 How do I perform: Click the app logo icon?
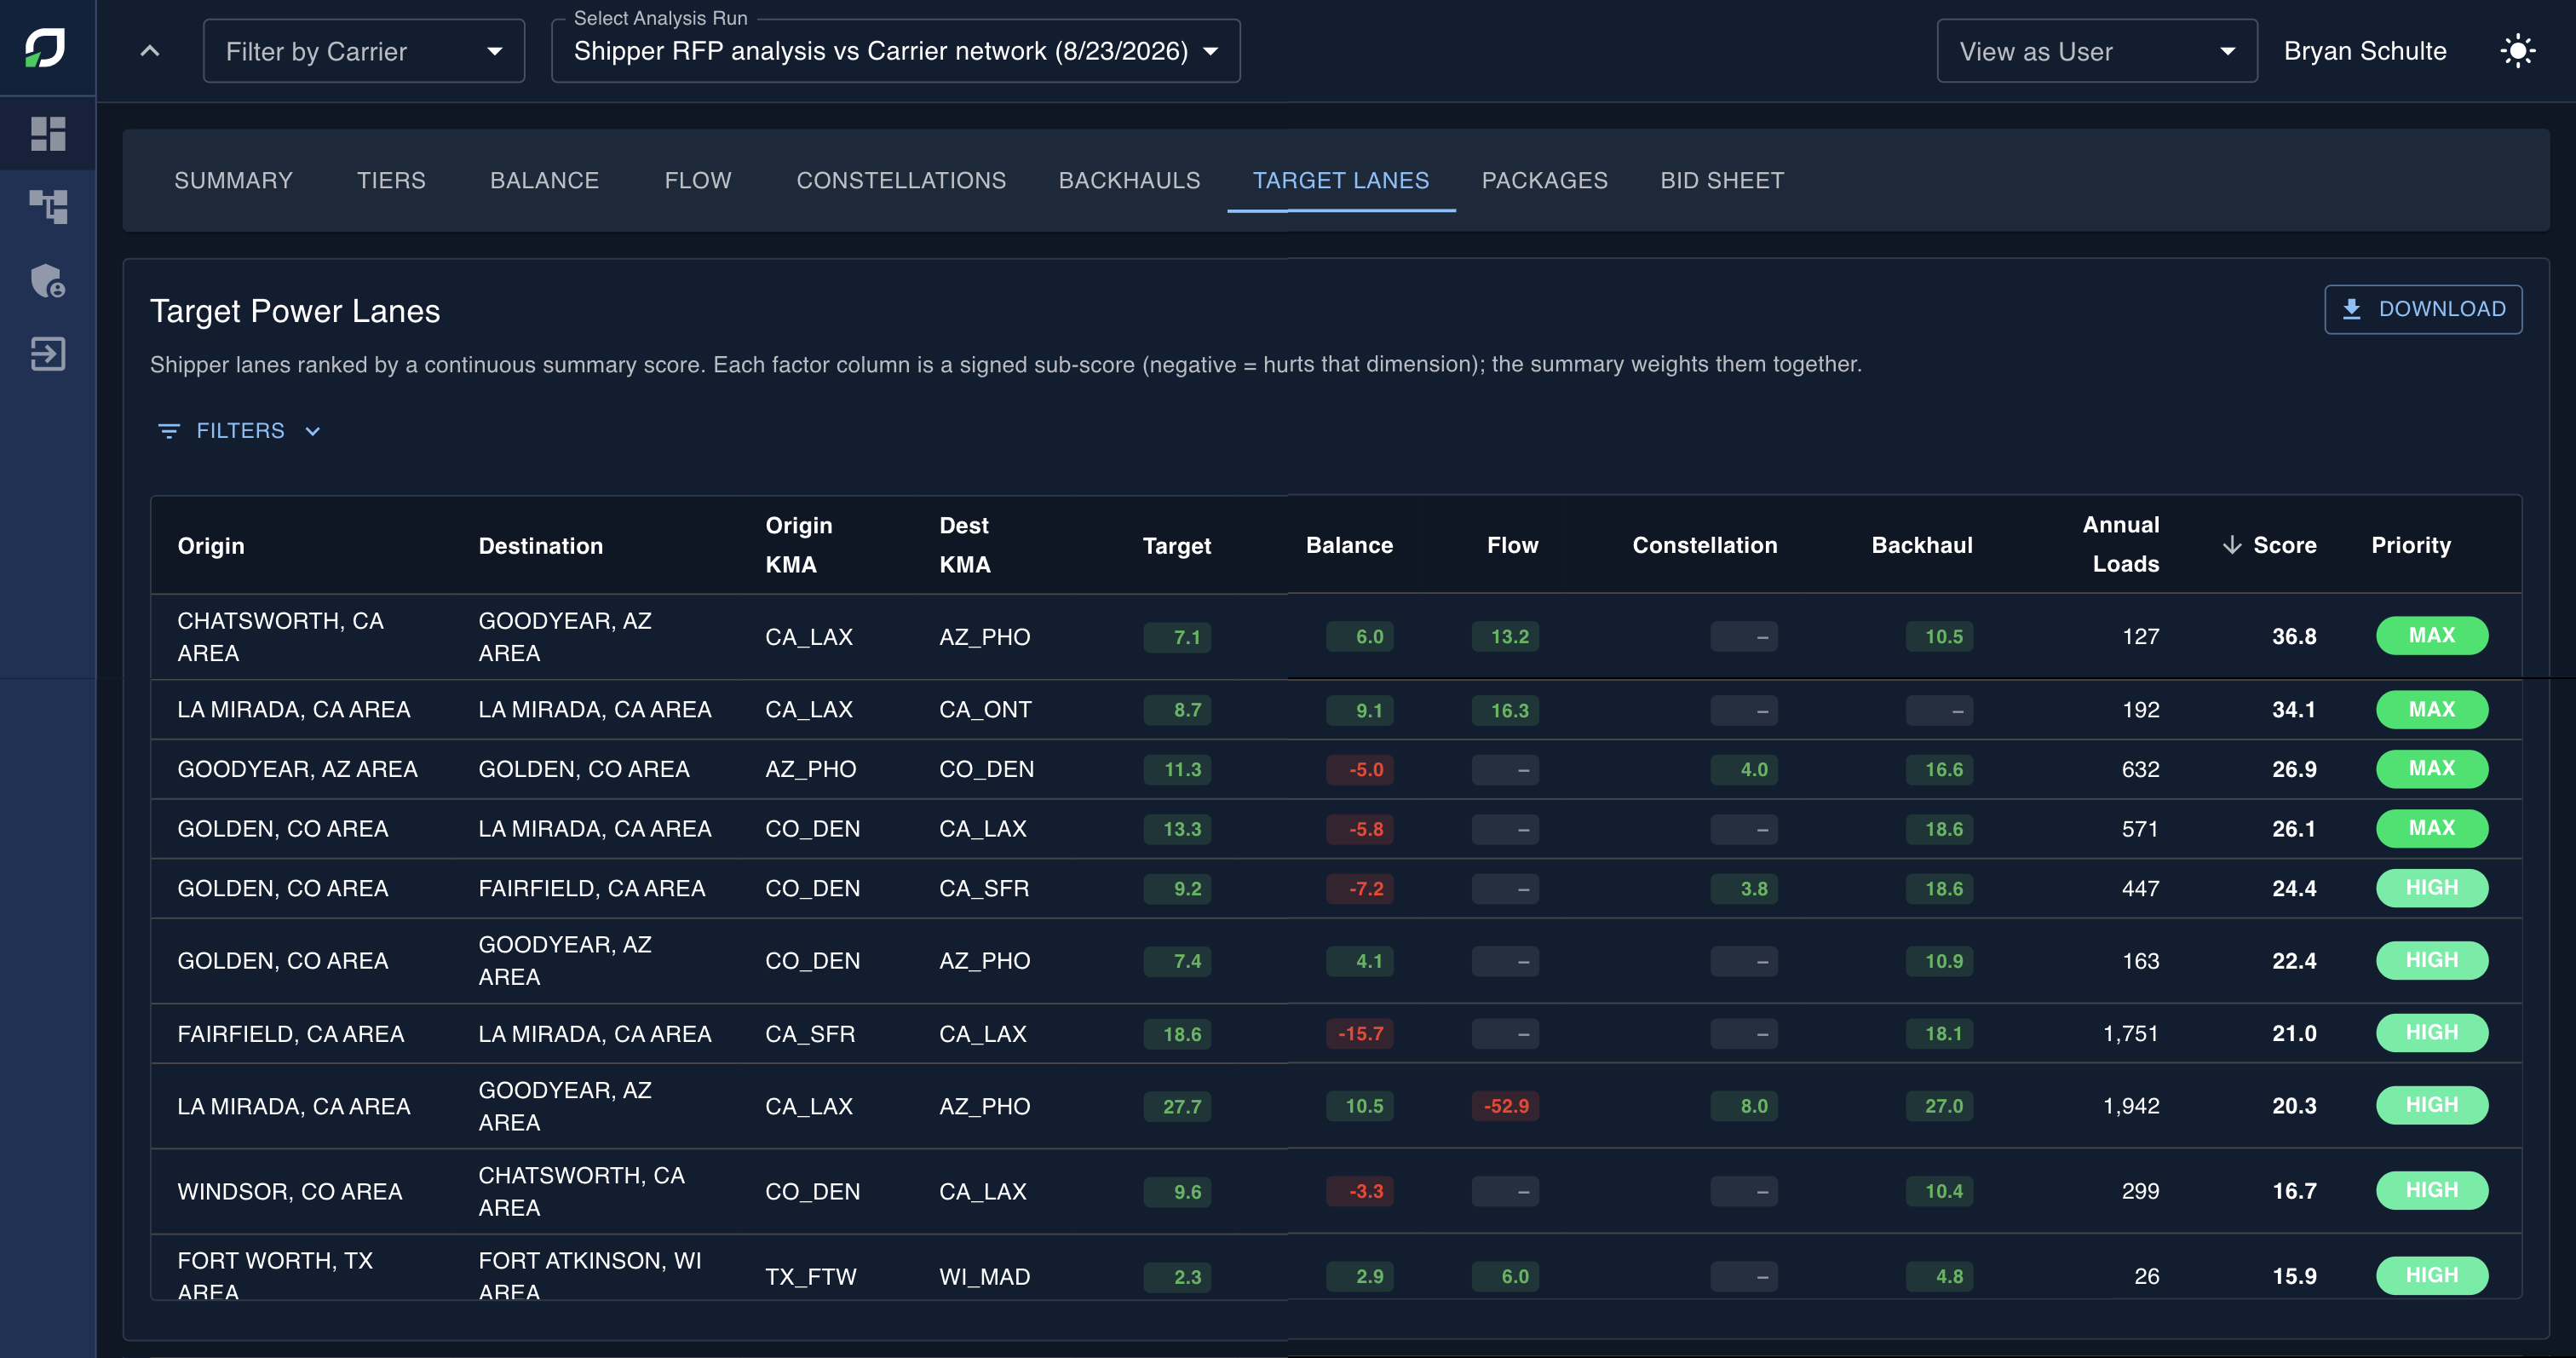[x=45, y=48]
